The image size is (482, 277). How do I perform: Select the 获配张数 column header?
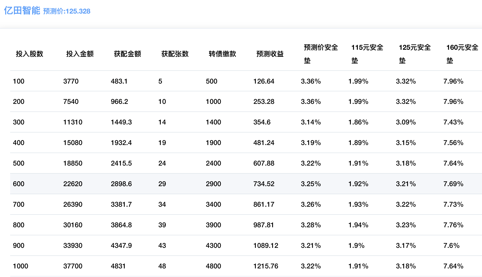(175, 54)
